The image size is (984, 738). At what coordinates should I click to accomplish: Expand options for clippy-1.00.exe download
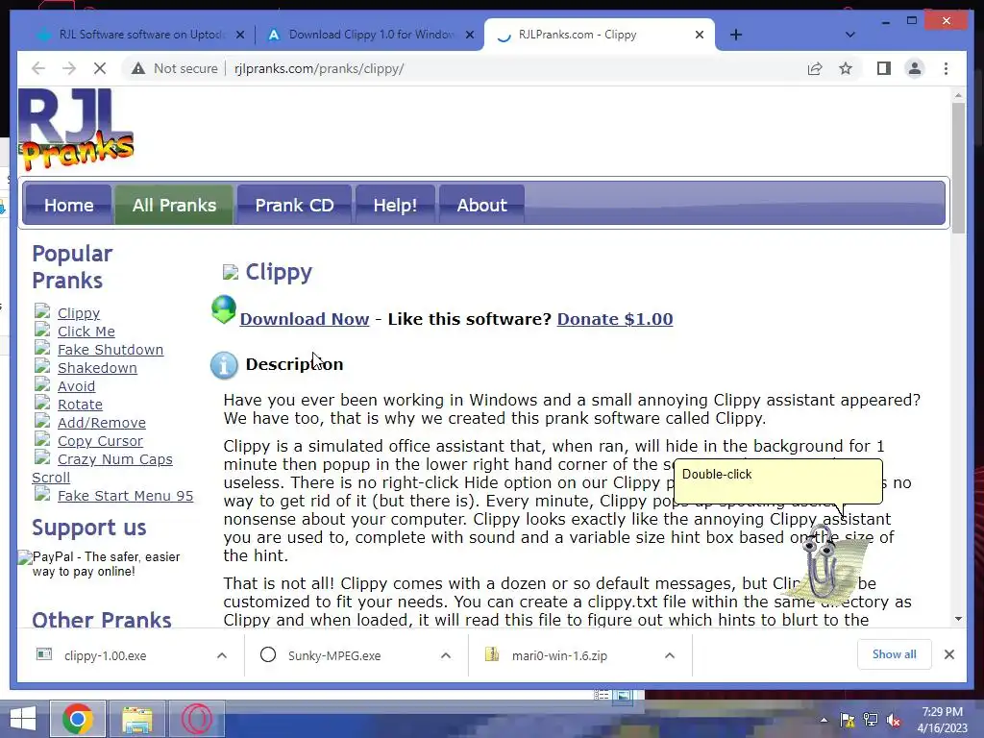(222, 655)
